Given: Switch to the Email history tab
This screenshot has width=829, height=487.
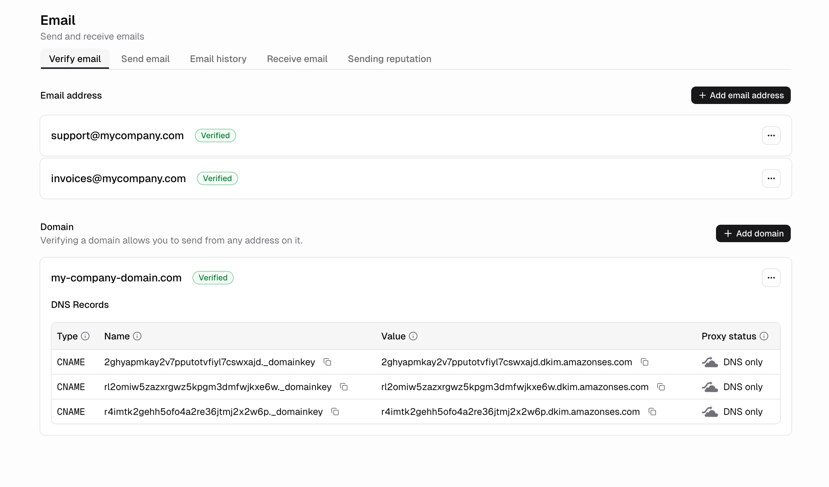Looking at the screenshot, I should (218, 59).
